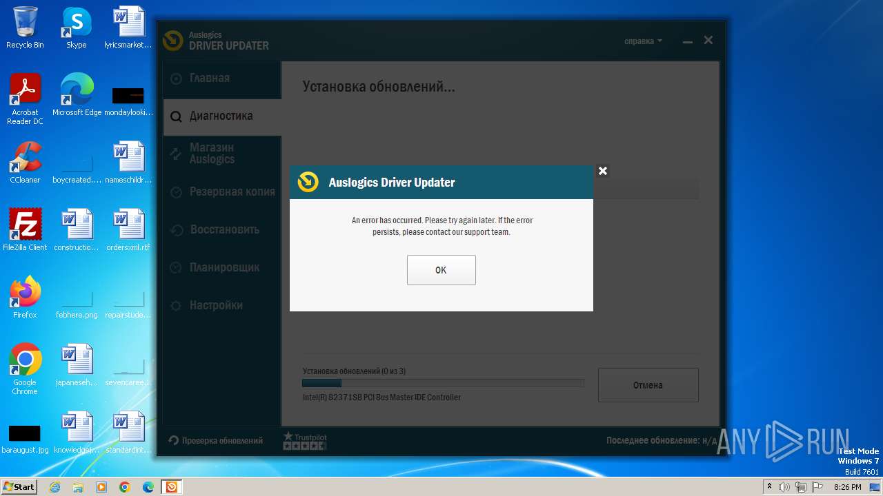Select the Skype desktop shortcut
Image resolution: width=883 pixels, height=496 pixels.
pyautogui.click(x=77, y=28)
